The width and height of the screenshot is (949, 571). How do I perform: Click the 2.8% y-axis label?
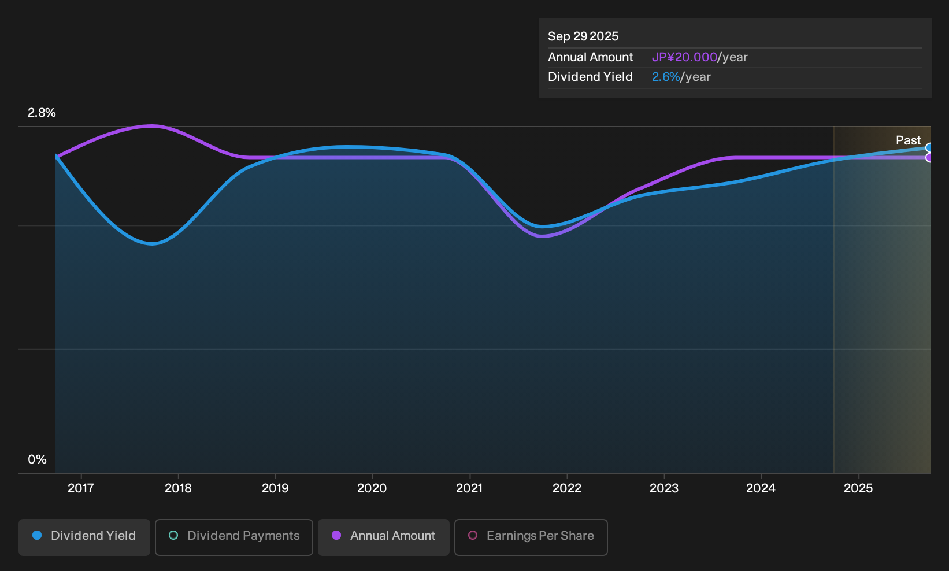[x=42, y=113]
